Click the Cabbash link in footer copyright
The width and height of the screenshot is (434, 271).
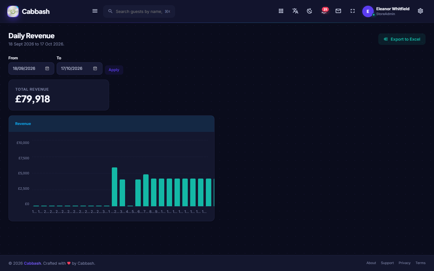32,263
